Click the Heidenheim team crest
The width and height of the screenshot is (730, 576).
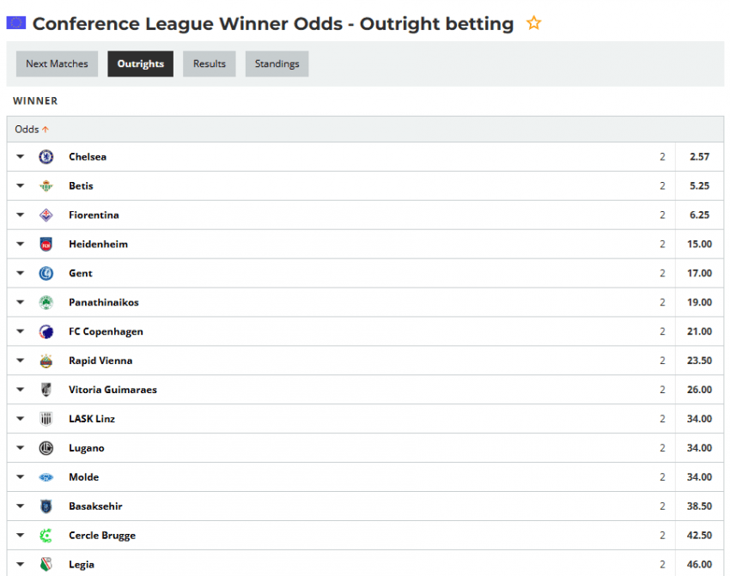tap(46, 245)
